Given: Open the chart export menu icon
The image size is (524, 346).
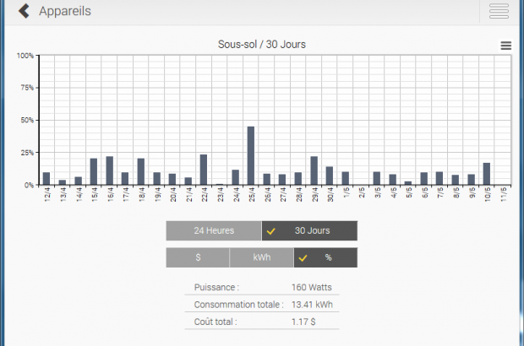Looking at the screenshot, I should 505,46.
